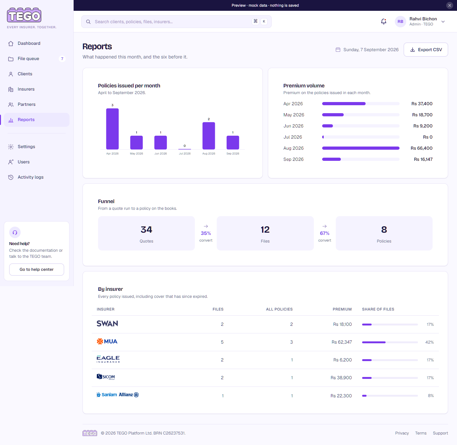Click the Sanlam Allianz logo
This screenshot has width=457, height=445.
click(118, 395)
